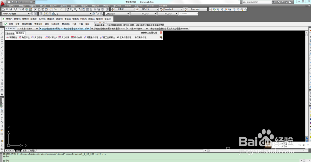Viewport: 311px width, 162px height.
Task: Select the Spline draw tool
Action: pyautogui.click(x=2, y=58)
